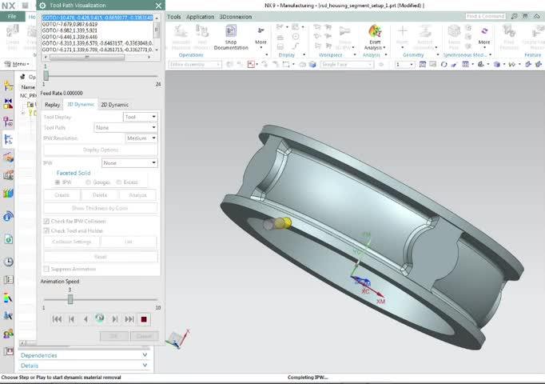This screenshot has width=545, height=384.
Task: Click the Reset button
Action: [x=100, y=257]
